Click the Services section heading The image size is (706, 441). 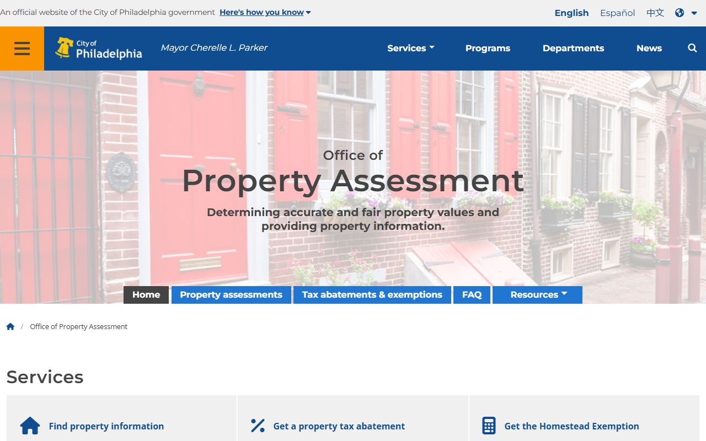coord(45,377)
